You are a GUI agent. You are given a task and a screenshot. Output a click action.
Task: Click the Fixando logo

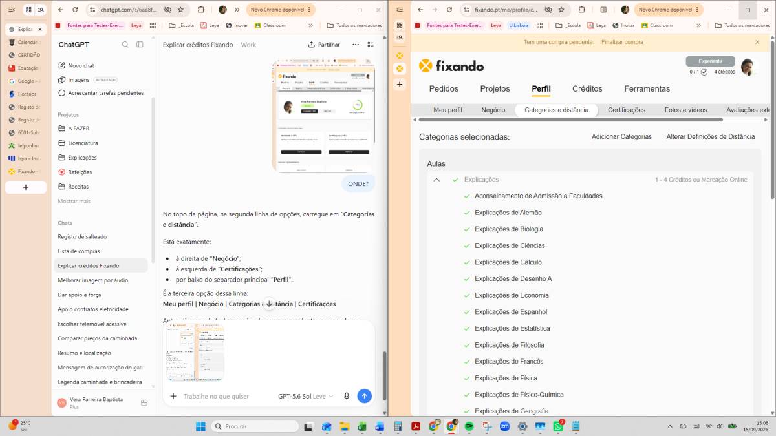tap(451, 66)
